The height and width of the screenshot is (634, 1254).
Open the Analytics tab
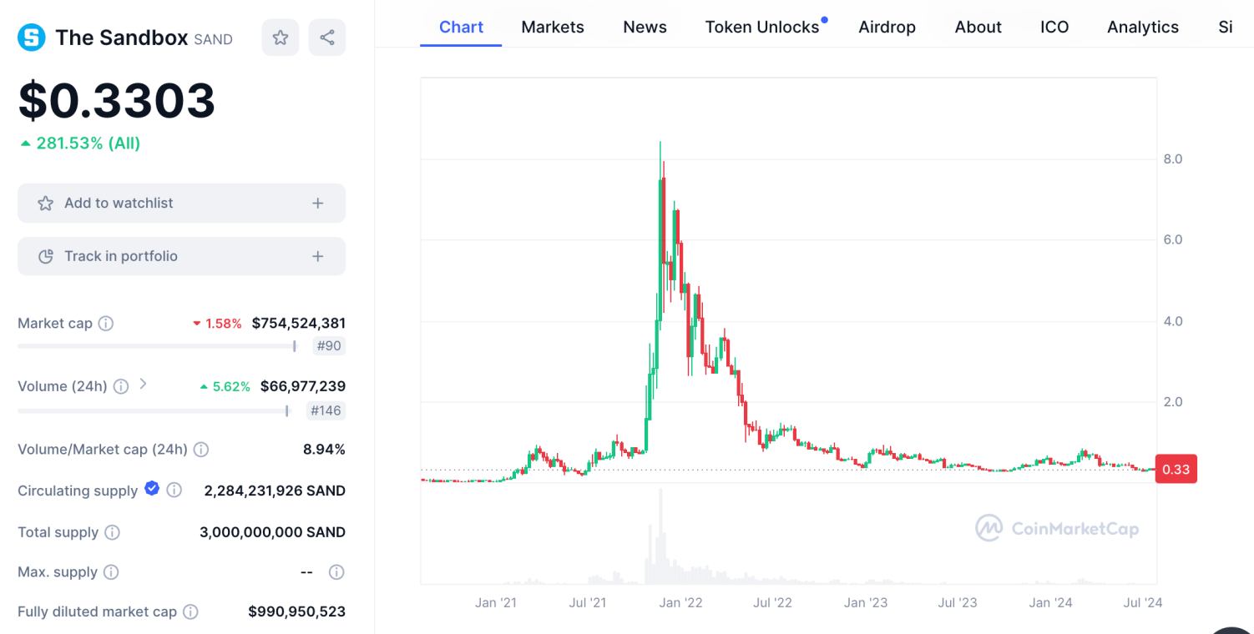click(1143, 27)
